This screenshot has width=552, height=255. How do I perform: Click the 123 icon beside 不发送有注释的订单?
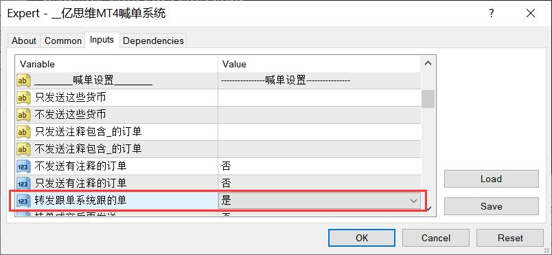(23, 166)
